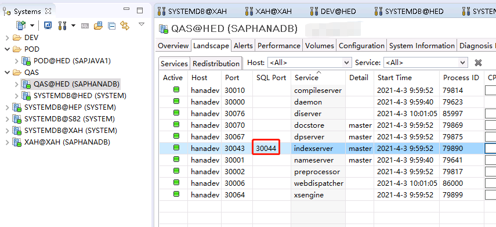Click the SYSTEMDB@HEP system icon
The width and height of the screenshot is (496, 227).
pos(16,107)
